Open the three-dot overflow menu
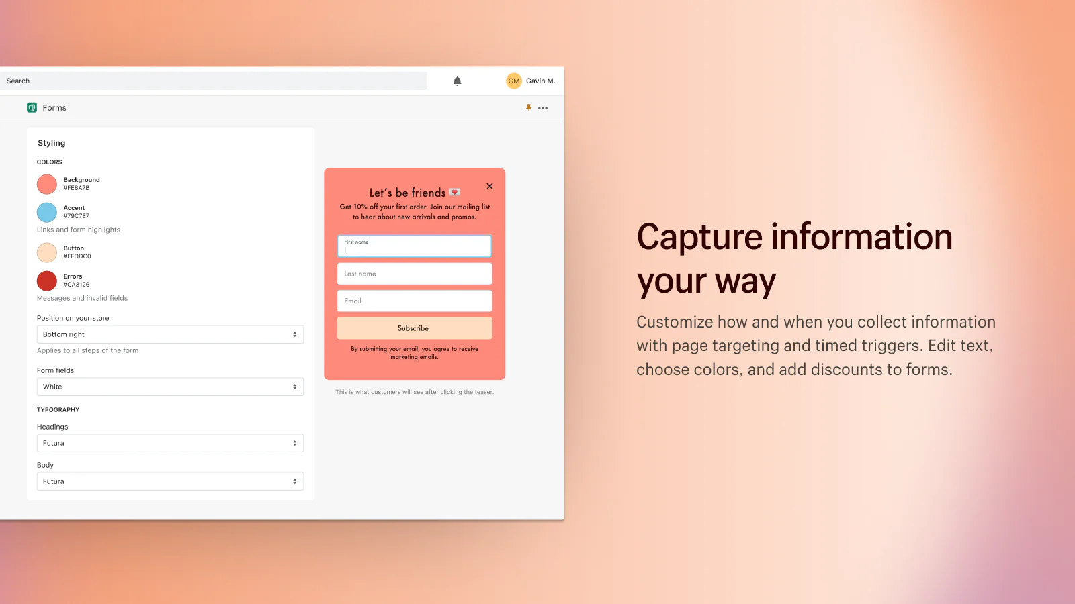Image resolution: width=1075 pixels, height=604 pixels. tap(543, 107)
